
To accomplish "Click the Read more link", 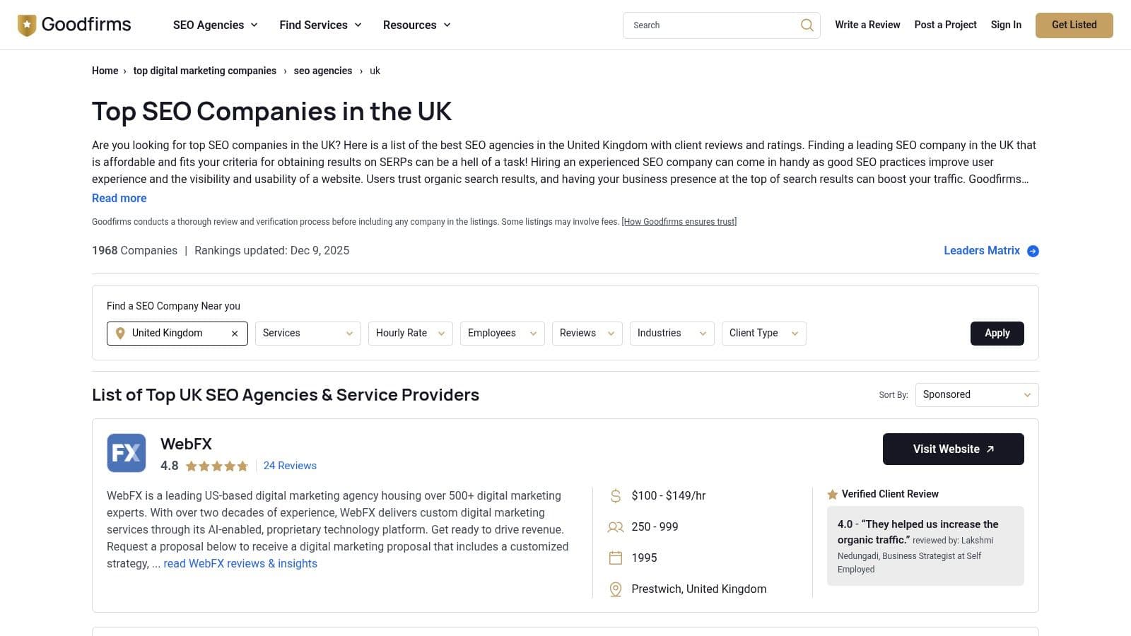I will 119,199.
